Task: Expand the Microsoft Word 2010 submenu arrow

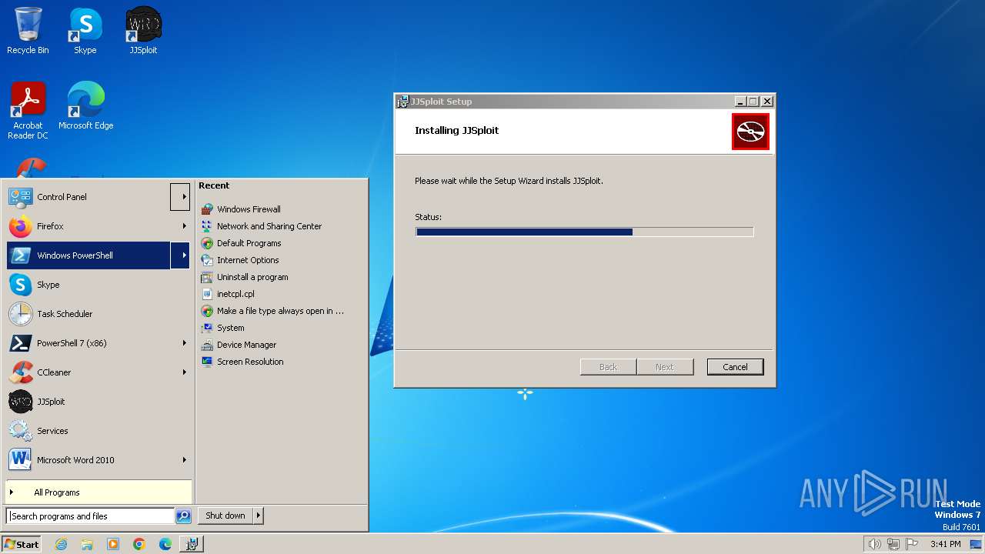Action: [184, 460]
